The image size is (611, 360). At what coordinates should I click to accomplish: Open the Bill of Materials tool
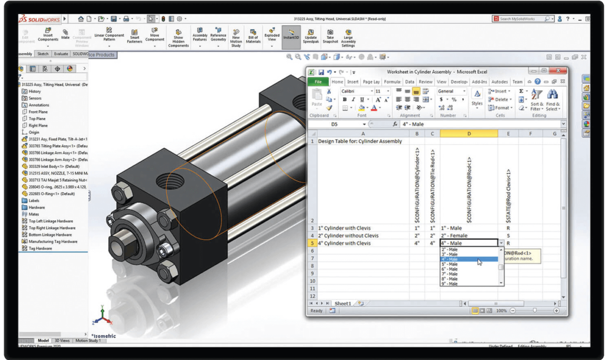pyautogui.click(x=253, y=34)
